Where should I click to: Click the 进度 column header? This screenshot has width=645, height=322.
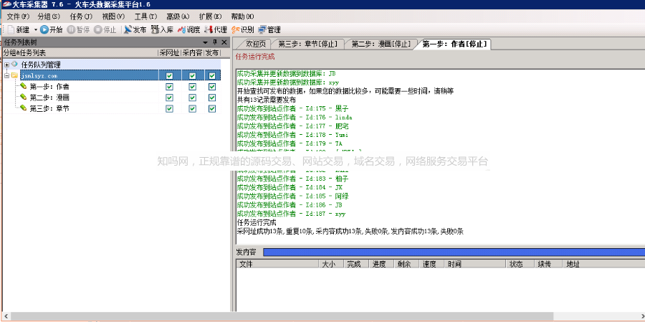coord(381,265)
